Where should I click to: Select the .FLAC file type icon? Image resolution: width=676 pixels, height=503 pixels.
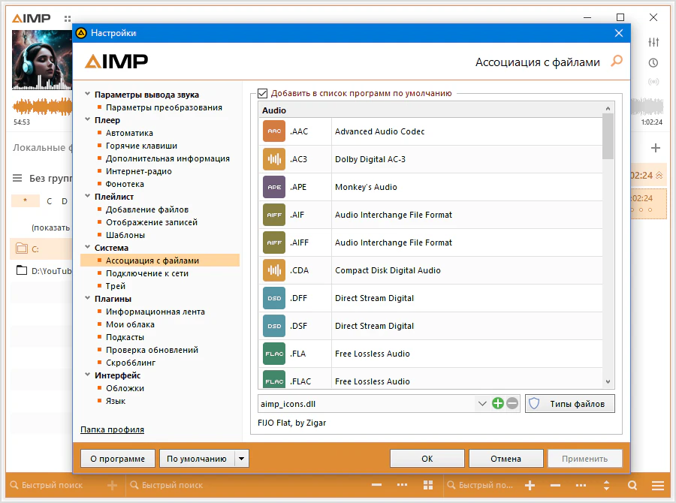[274, 381]
